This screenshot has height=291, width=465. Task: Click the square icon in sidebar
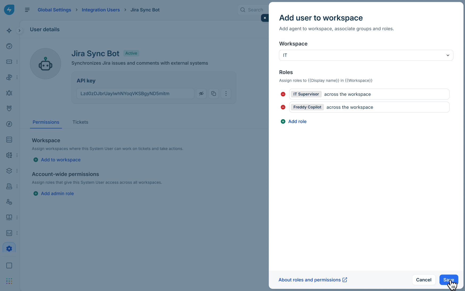pyautogui.click(x=9, y=265)
